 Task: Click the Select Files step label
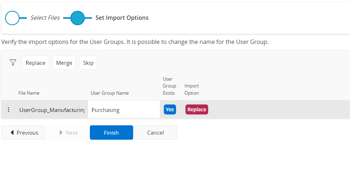point(45,18)
